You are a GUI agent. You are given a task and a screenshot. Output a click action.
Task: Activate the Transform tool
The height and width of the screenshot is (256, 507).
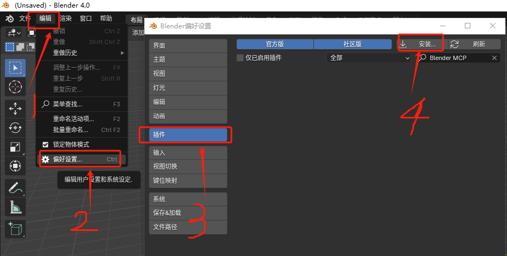tap(15, 166)
